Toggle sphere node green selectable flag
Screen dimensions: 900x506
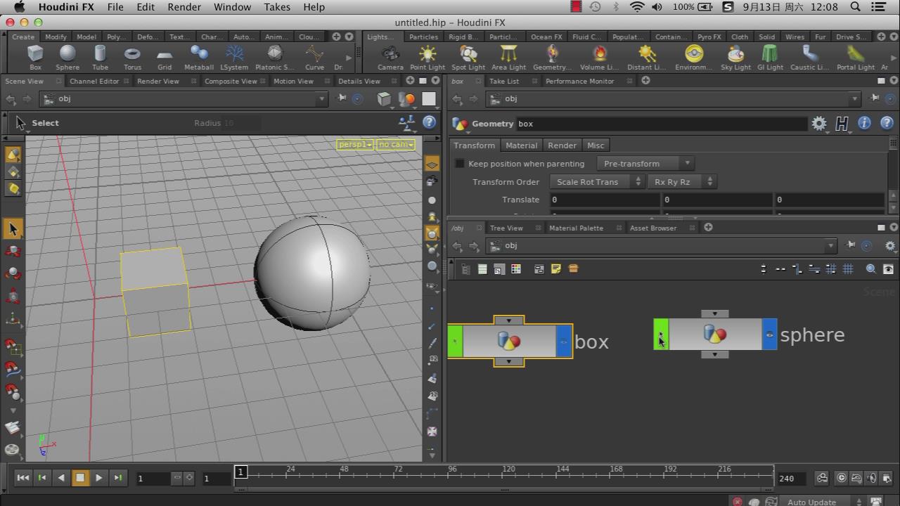pos(661,335)
